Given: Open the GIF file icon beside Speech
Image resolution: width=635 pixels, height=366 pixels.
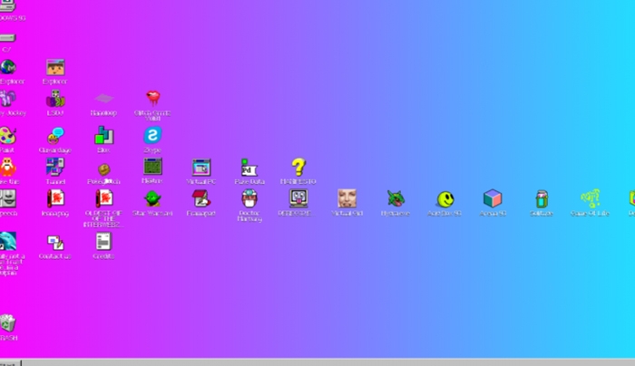Looking at the screenshot, I should tap(55, 198).
